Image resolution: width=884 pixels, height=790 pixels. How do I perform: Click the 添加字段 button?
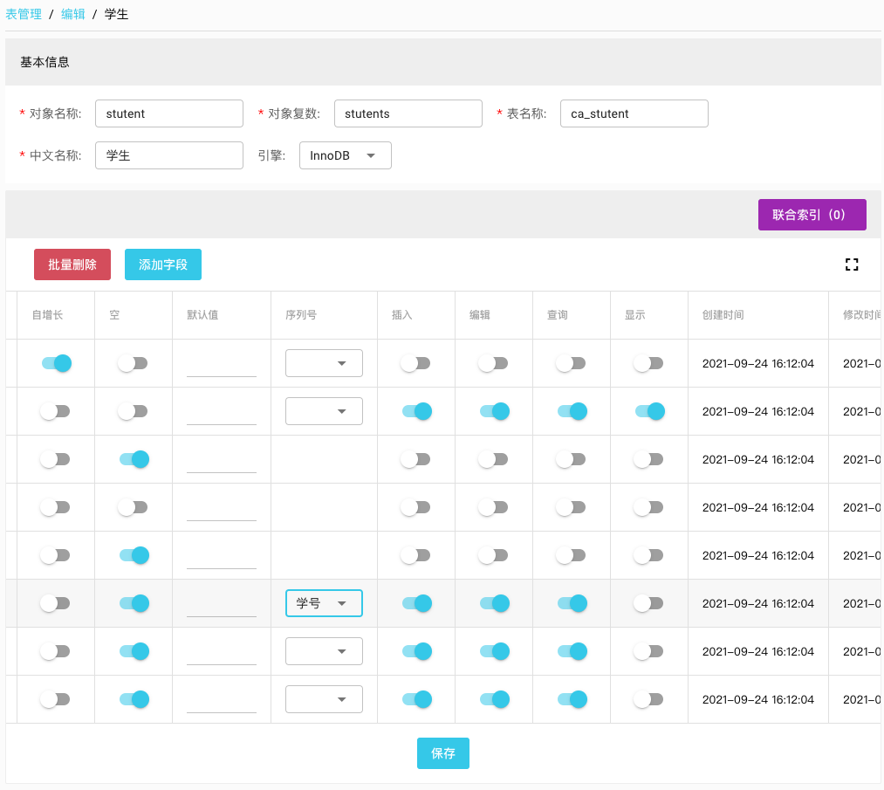[x=163, y=264]
